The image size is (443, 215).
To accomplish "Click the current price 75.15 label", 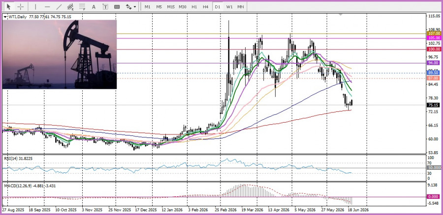I will point(434,105).
